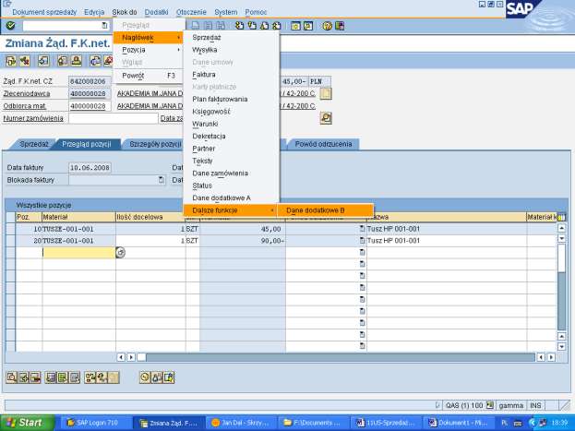Open the Dokument sprzedaży menu
This screenshot has width=575, height=431.
(44, 12)
